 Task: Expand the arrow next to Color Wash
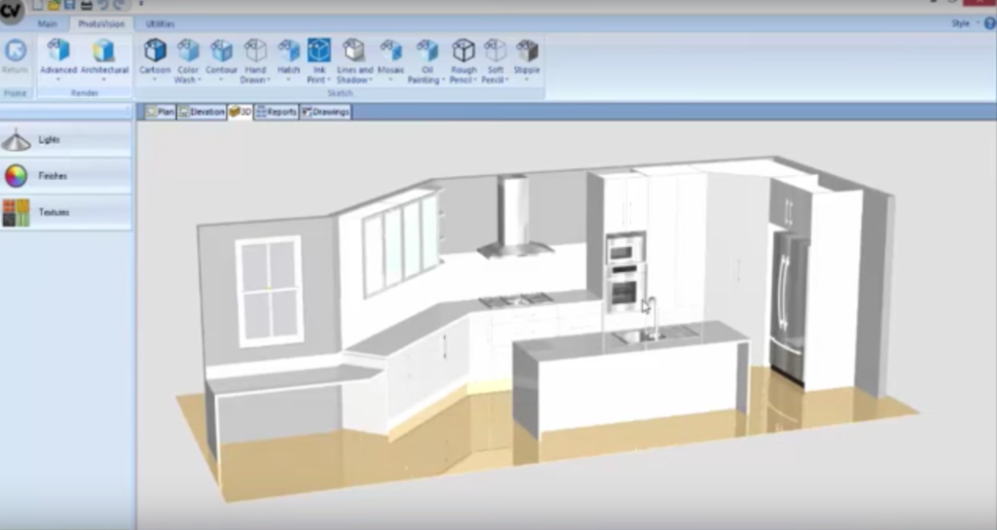point(200,80)
